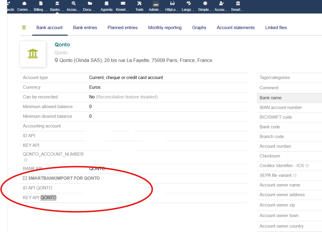Screen dimensions: 322x232
Task: Switch to the Bank entries tab
Action: [x=85, y=28]
